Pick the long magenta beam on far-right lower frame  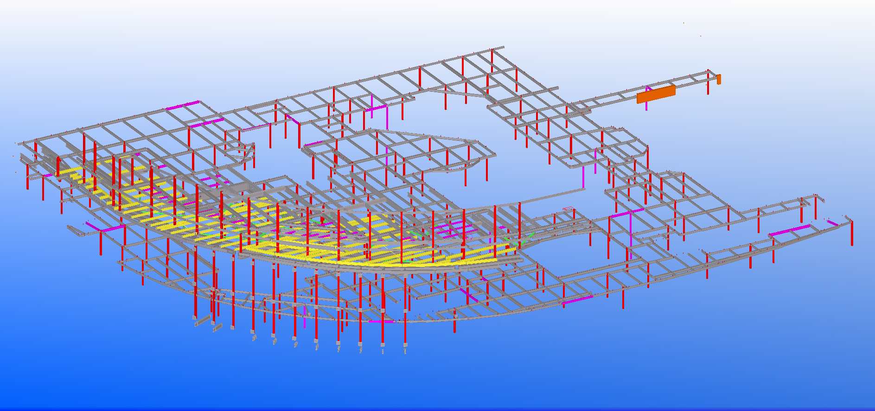click(790, 230)
